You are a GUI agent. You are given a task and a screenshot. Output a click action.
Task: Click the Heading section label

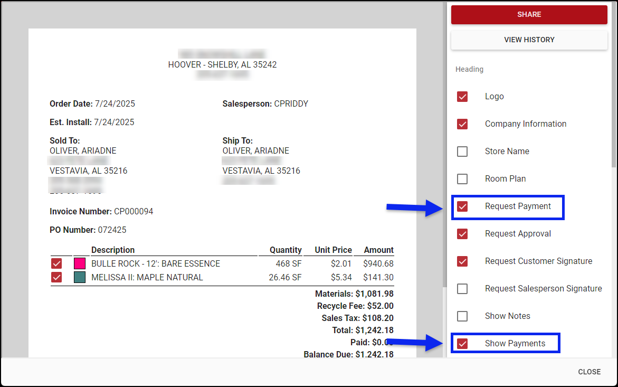pyautogui.click(x=469, y=69)
